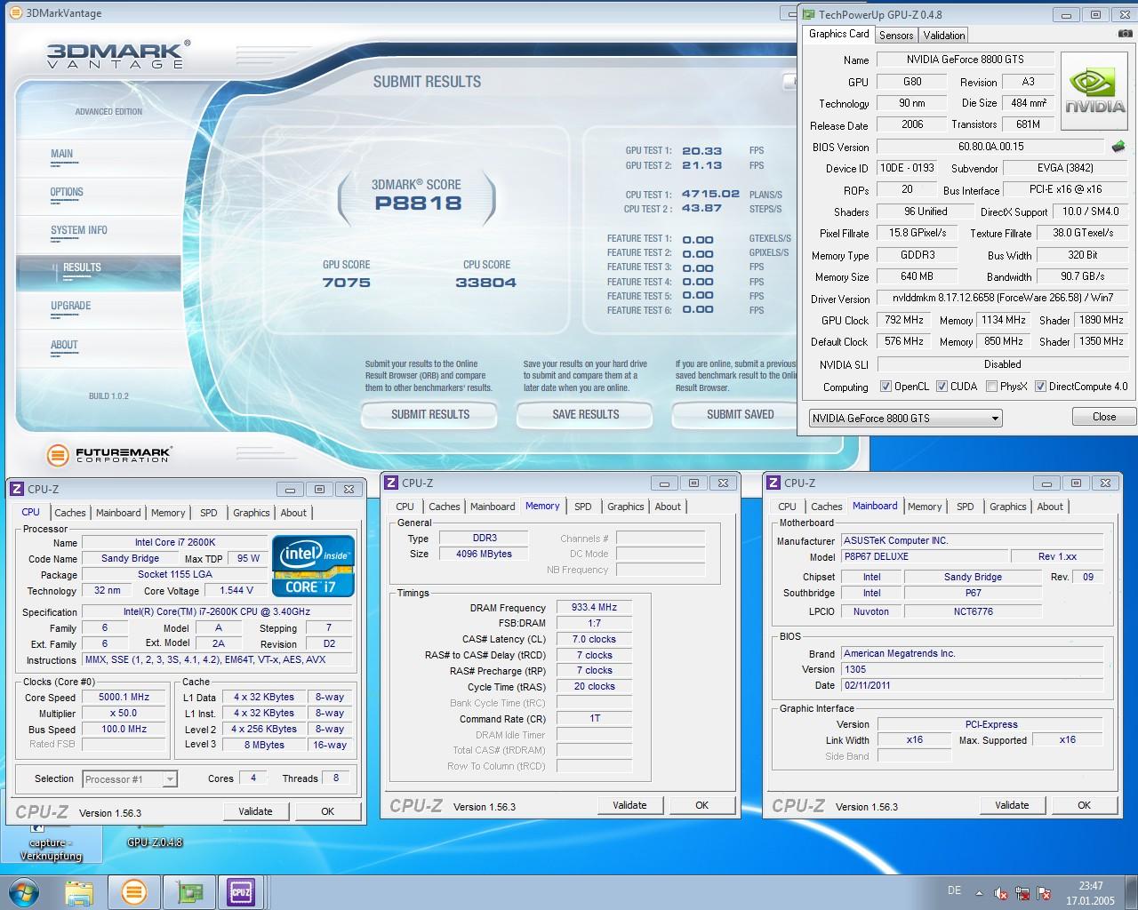Switch to 3DMark Vantage taskbar icon
The image size is (1138, 910).
pos(134,891)
